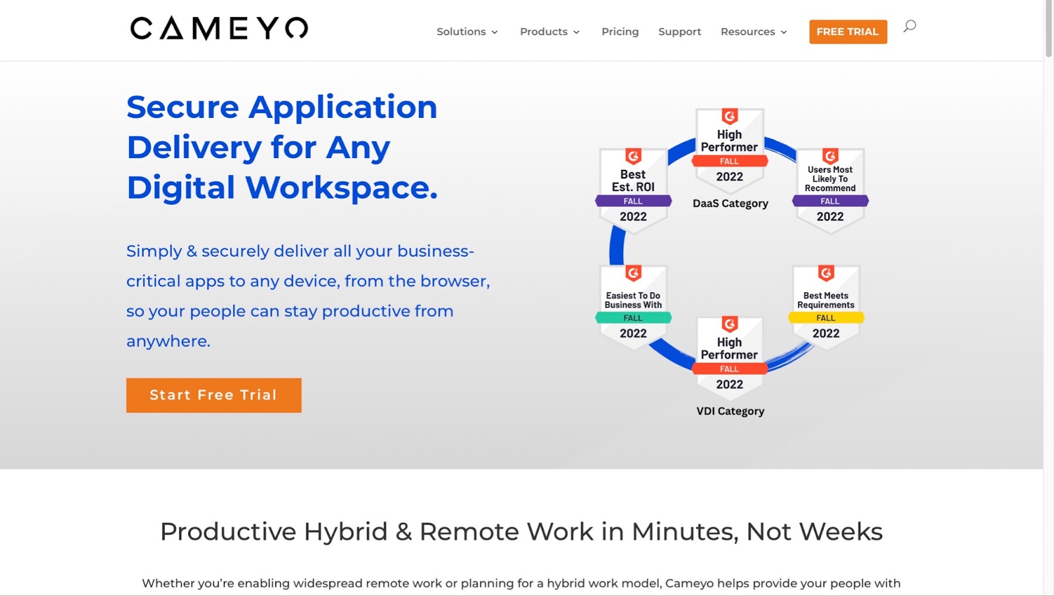Go to home via Cameyo logo
This screenshot has height=596, width=1054.
tap(219, 28)
